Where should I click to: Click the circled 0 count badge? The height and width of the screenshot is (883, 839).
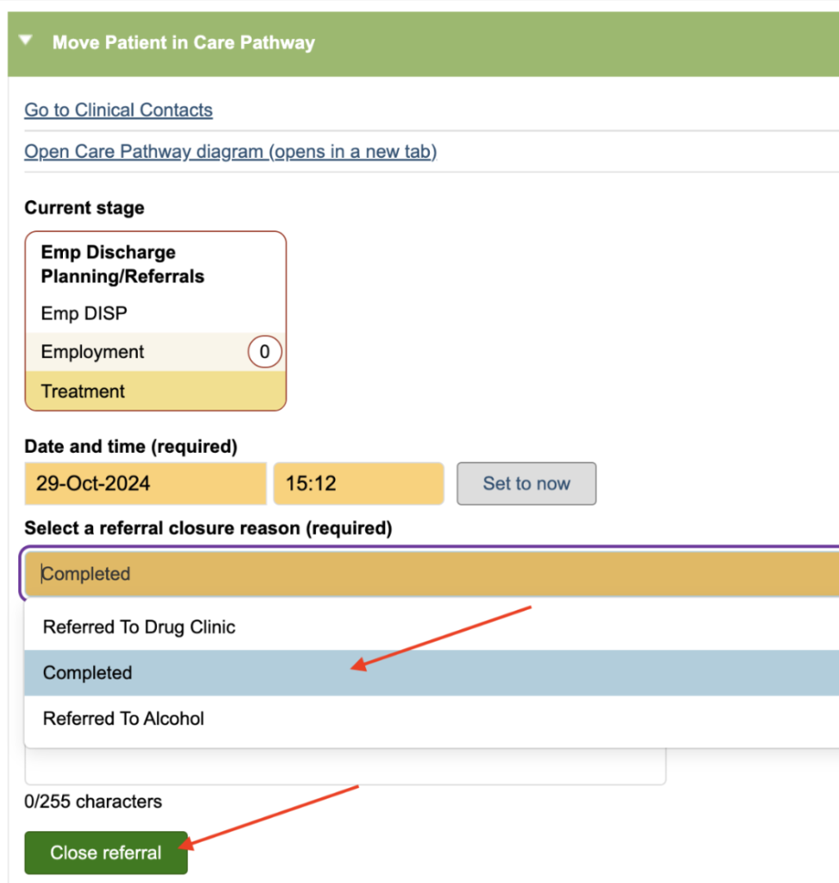click(264, 352)
